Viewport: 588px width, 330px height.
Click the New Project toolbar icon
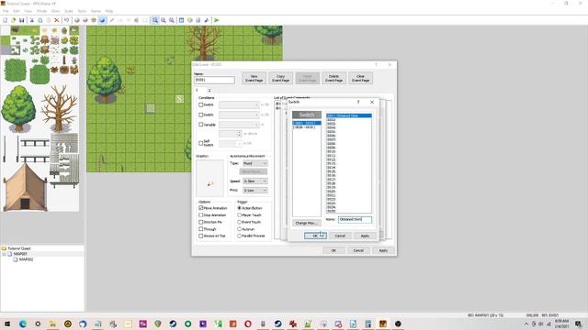6,20
